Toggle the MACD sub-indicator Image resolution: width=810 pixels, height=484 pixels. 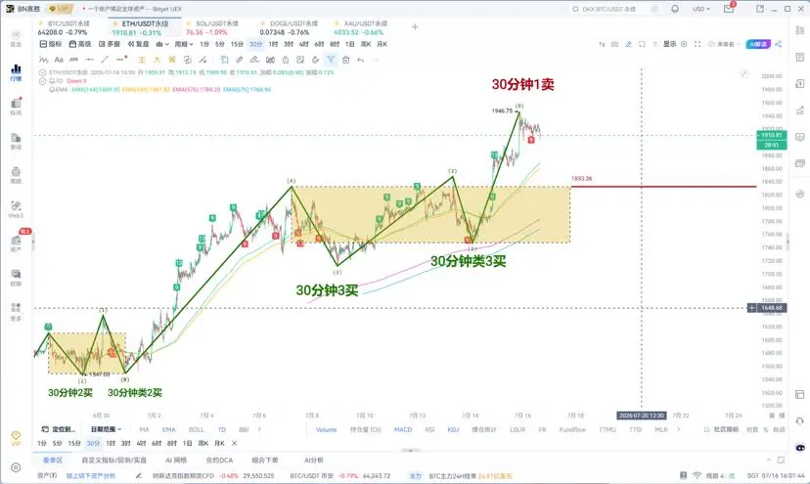click(x=403, y=430)
